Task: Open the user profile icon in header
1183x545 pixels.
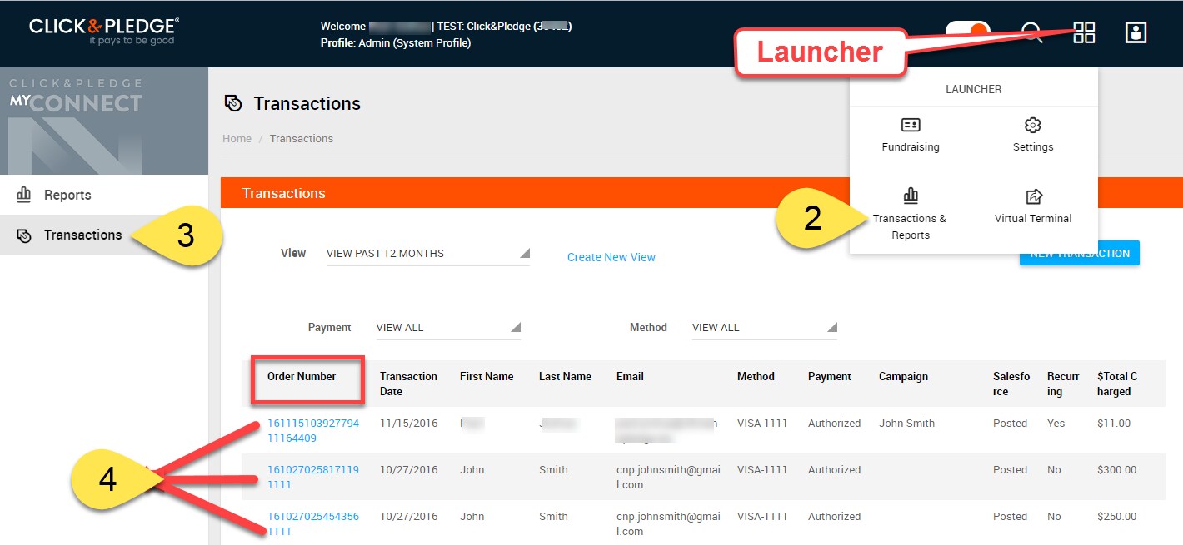Action: tap(1136, 32)
